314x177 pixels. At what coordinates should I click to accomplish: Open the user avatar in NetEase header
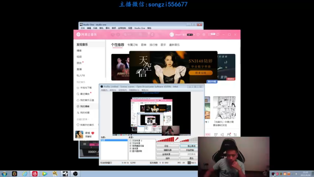coord(172,35)
